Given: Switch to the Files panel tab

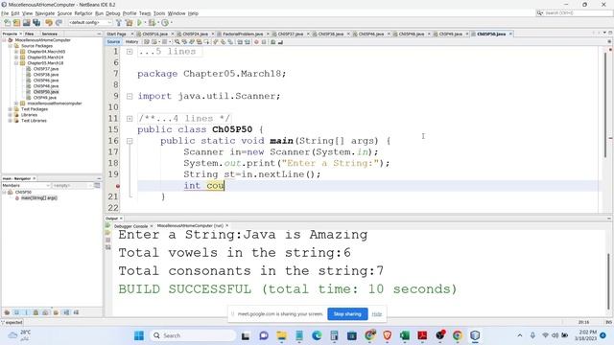Looking at the screenshot, I should pyautogui.click(x=30, y=34).
